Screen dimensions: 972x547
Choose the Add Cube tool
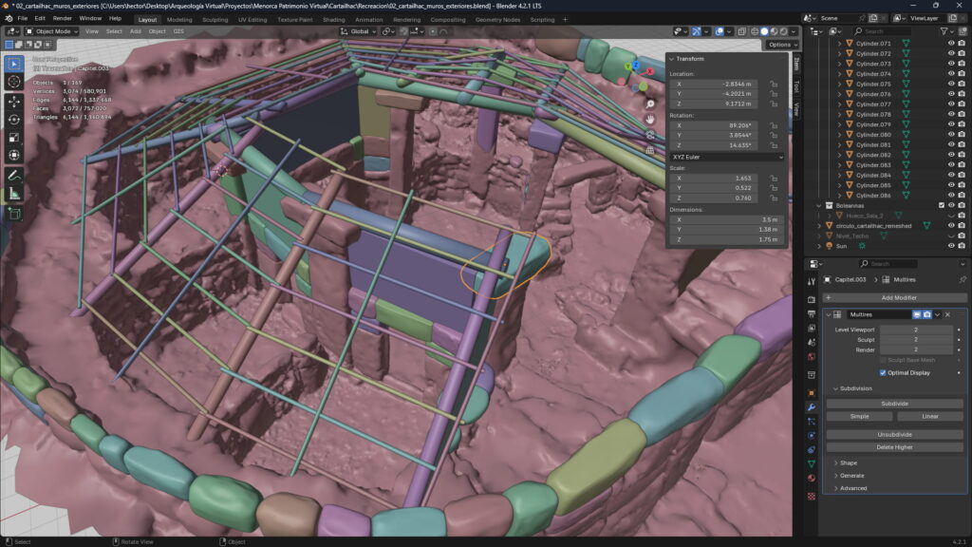pos(14,214)
